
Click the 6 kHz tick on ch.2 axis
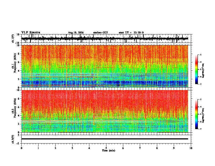[x=19, y=107]
